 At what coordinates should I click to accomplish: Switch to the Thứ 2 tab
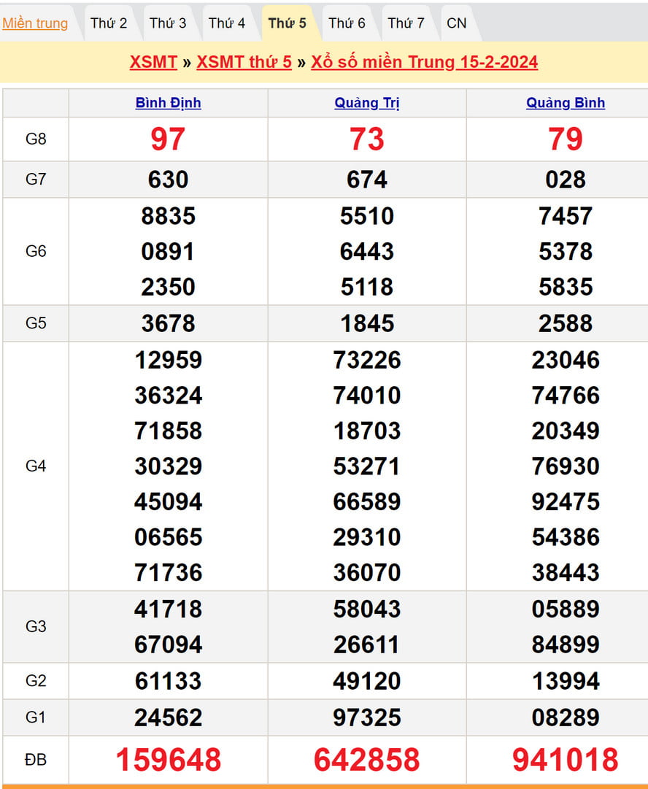pos(109,23)
